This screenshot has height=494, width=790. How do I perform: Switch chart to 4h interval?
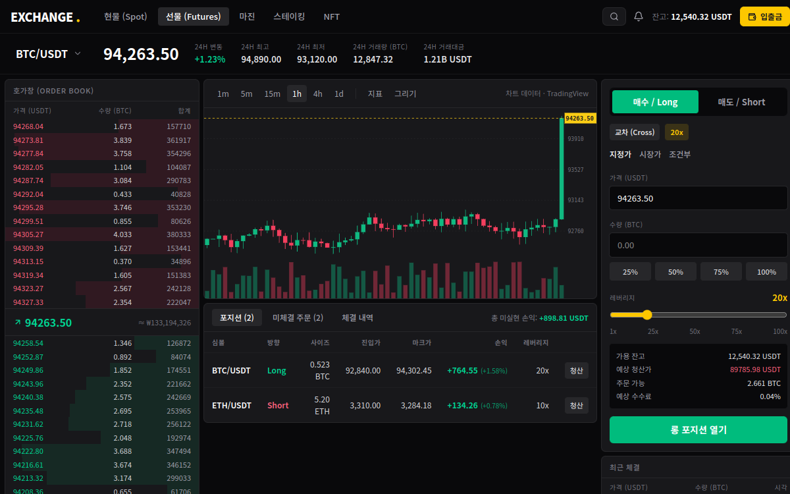[317, 94]
